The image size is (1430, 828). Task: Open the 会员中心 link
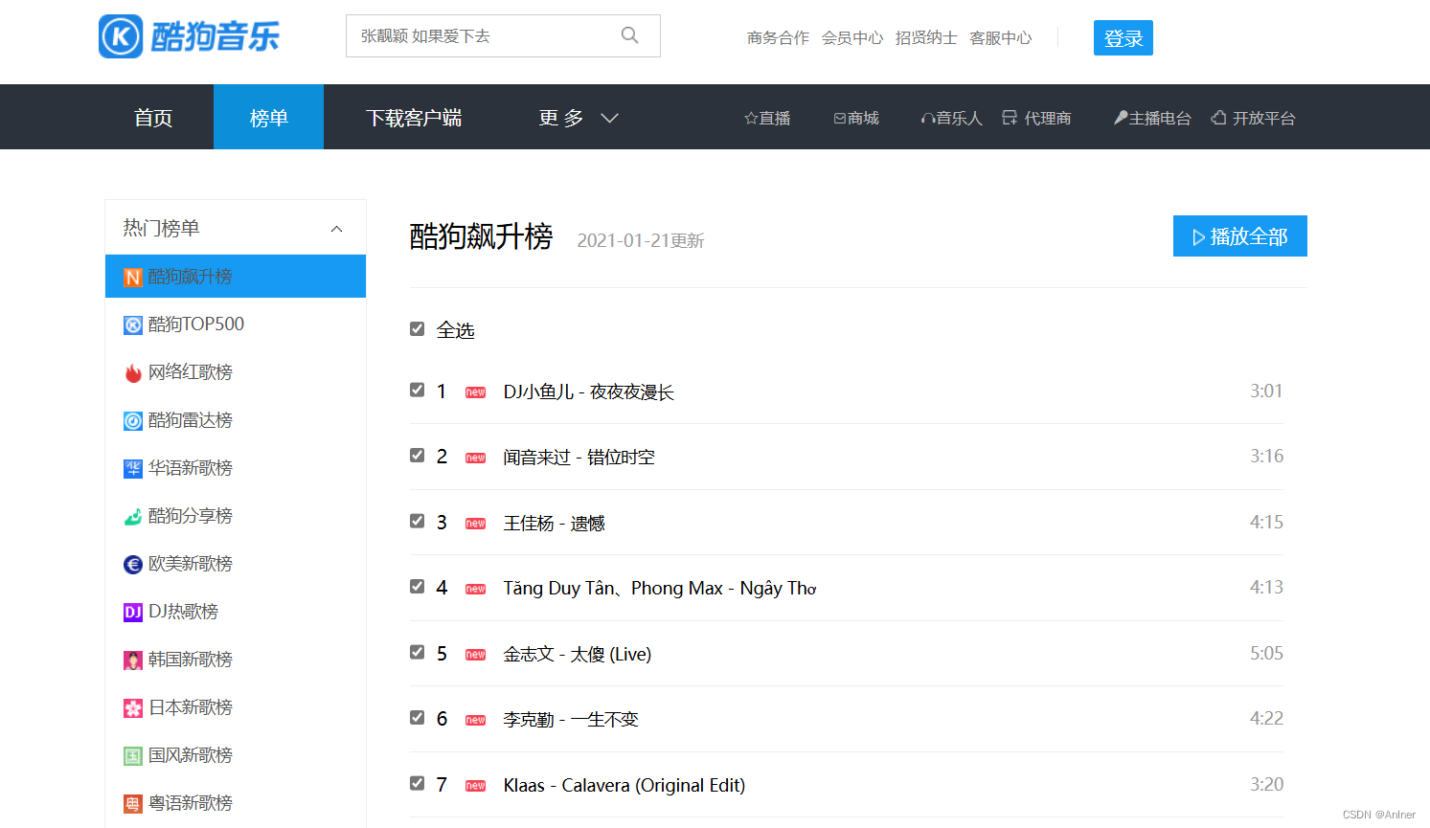[852, 37]
